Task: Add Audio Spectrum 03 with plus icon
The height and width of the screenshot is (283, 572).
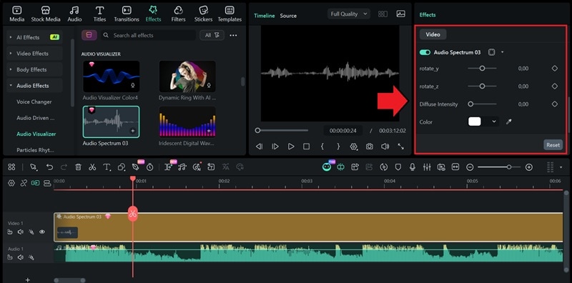Action: pos(132,131)
